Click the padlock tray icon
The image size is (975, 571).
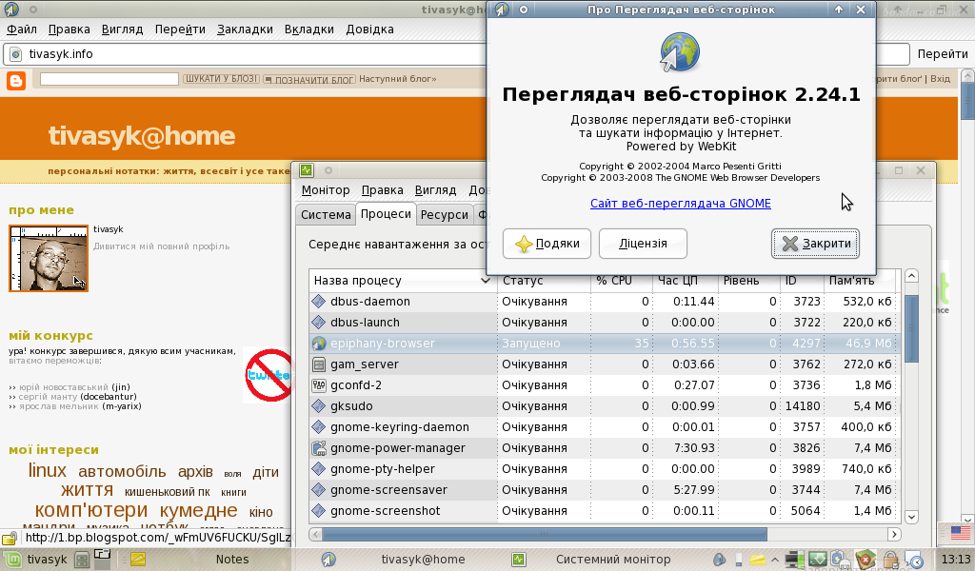click(890, 560)
